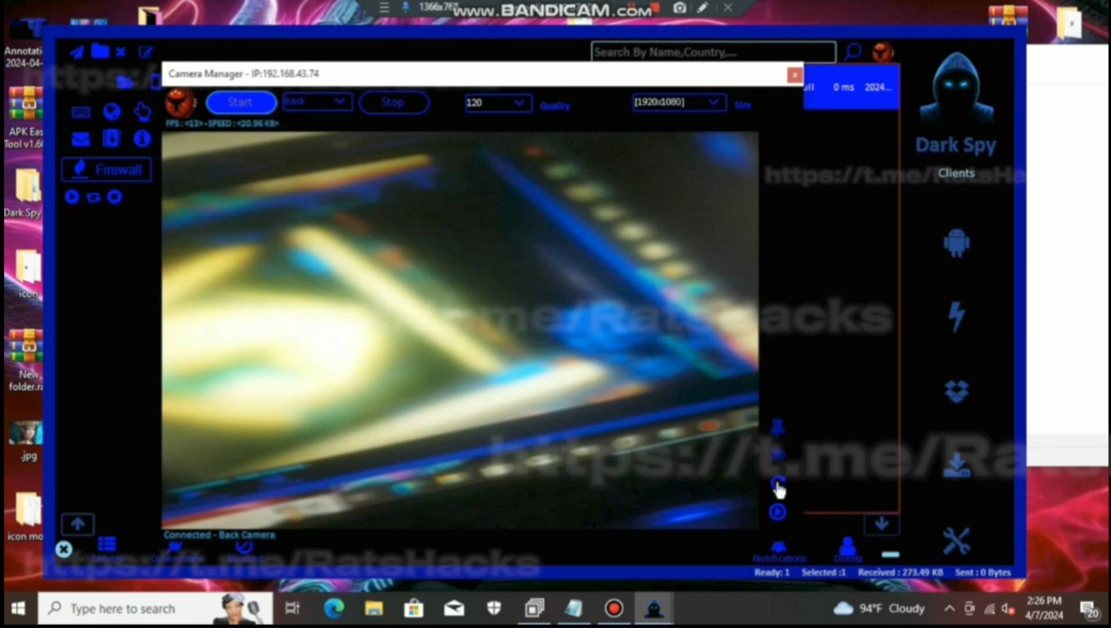Screen dimensions: 1111x628
Task: Expand the system tray hidden icons chevron
Action: point(949,609)
